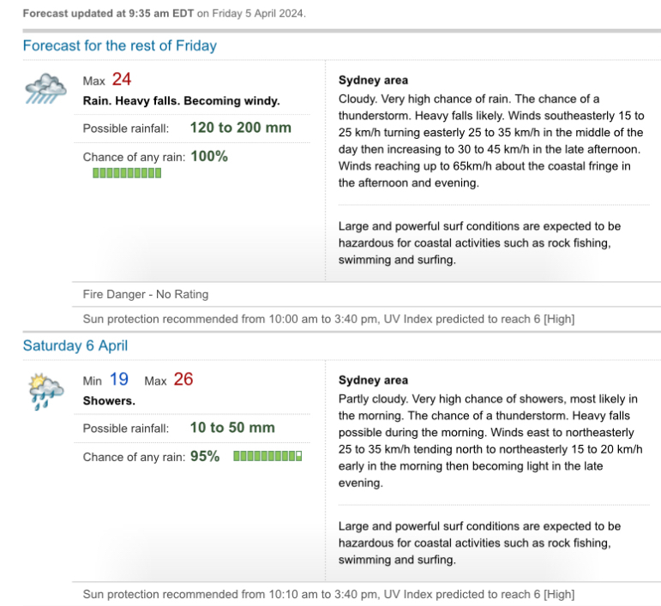The image size is (661, 606).
Task: Open the "Forecast for the rest of Friday" heading
Action: tap(119, 45)
